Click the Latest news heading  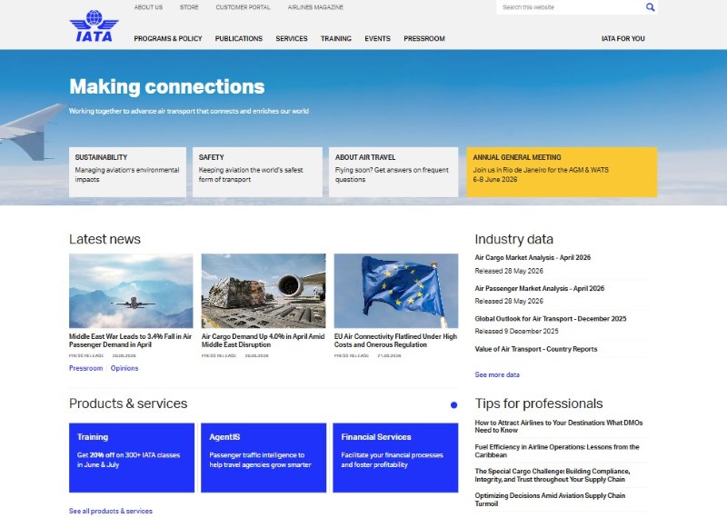pos(105,239)
